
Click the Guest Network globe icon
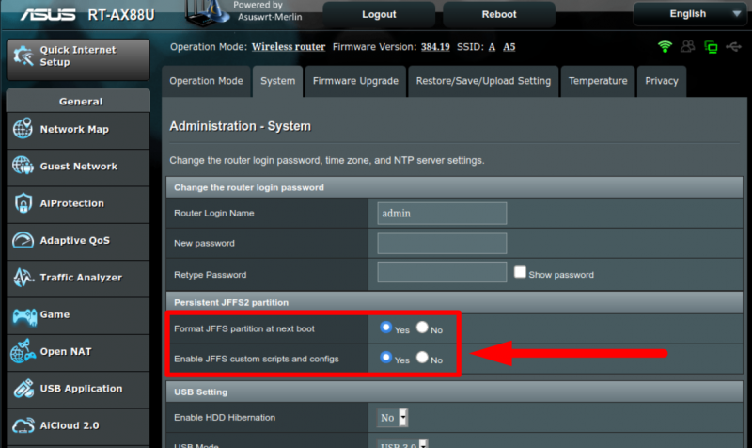click(x=23, y=167)
